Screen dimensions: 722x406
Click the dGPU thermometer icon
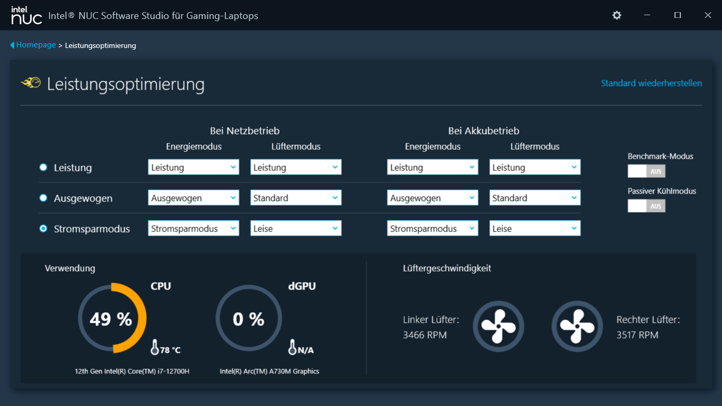point(292,347)
